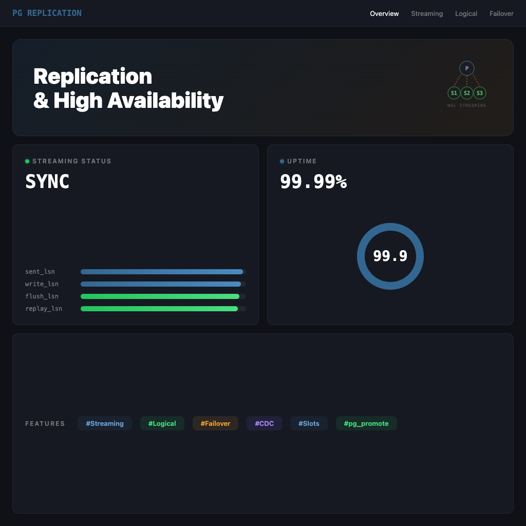Open the Failover nav tab
526x526 pixels.
pos(501,14)
